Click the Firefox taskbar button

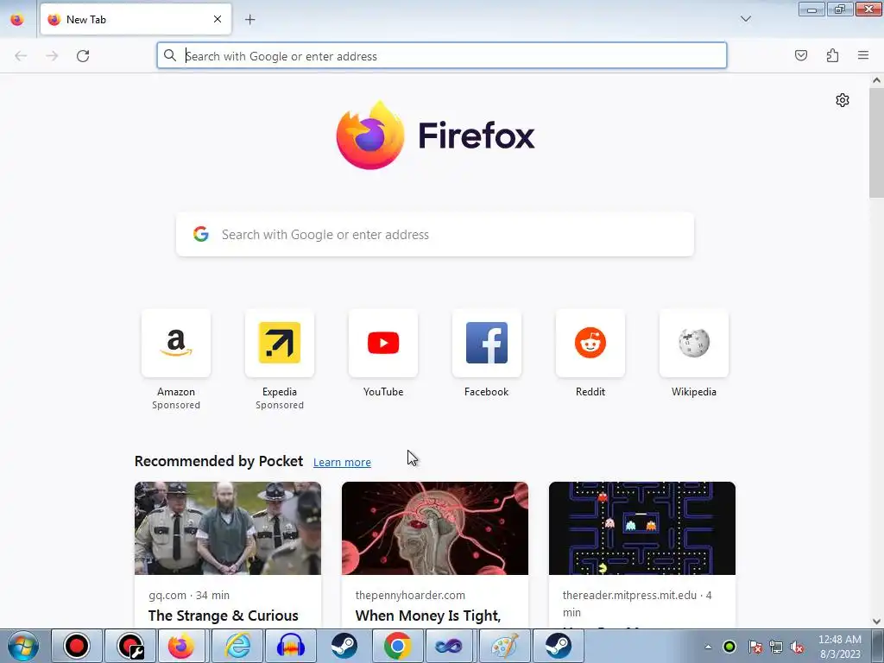[x=181, y=646]
